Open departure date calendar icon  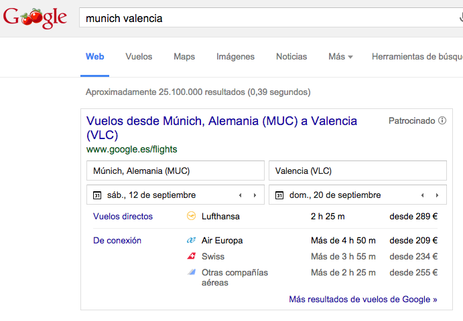point(97,195)
